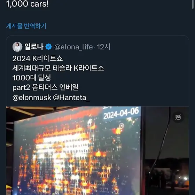Viewport: 195px width, 195px height.
Task: Open 일로나's profile avatar
Action: pos(17,47)
